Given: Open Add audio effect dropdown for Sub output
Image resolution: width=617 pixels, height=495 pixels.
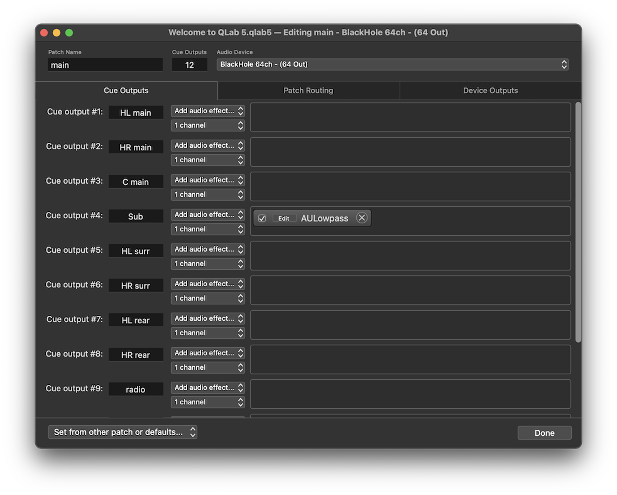Looking at the screenshot, I should click(x=208, y=214).
